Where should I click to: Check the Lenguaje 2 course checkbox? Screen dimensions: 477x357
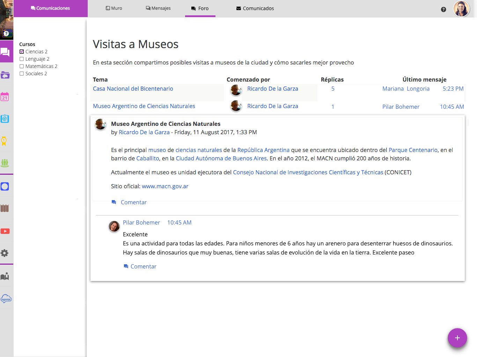pyautogui.click(x=22, y=59)
